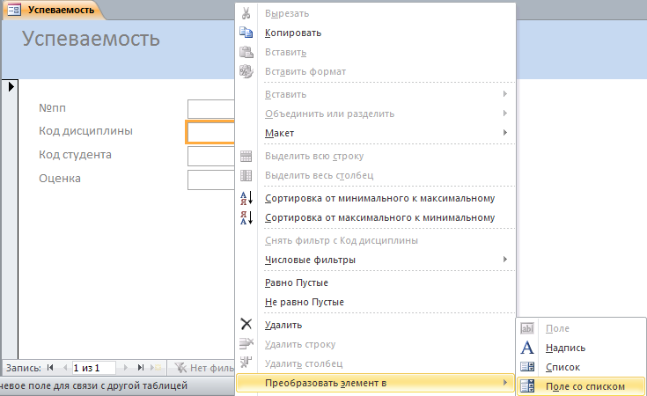Click the letter A label icon
647x396 pixels.
[x=527, y=348]
